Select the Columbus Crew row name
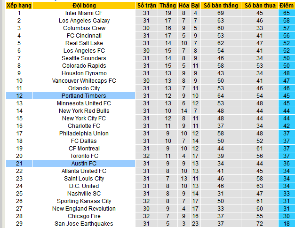 (84, 28)
